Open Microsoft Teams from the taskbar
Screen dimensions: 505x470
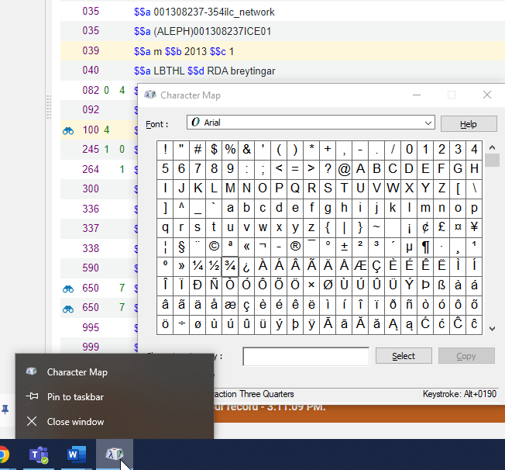tap(39, 454)
